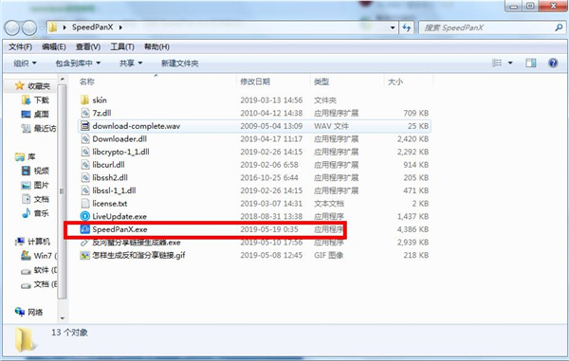The height and width of the screenshot is (361, 569).
Task: Select the libssh2.dll file icon
Action: coord(85,177)
